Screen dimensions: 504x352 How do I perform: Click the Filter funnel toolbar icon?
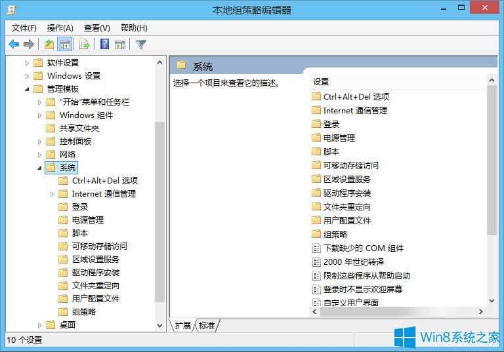(x=140, y=45)
